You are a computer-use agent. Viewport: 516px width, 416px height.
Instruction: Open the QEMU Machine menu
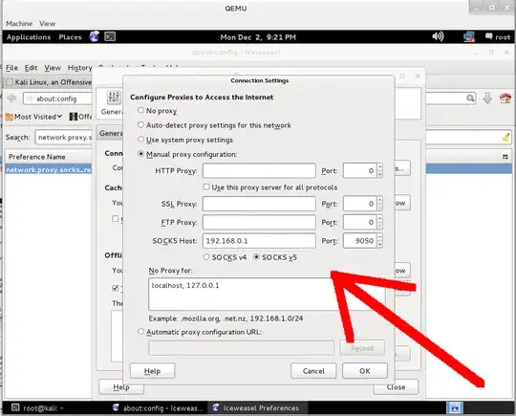[19, 23]
